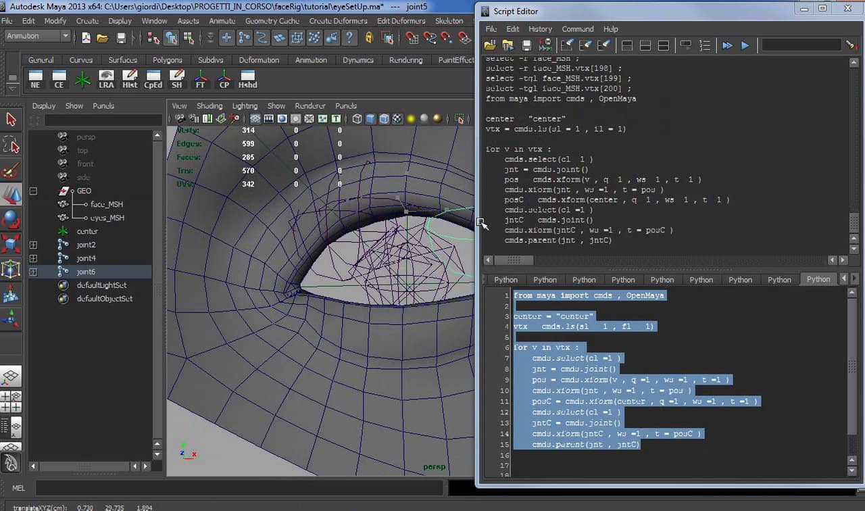The image size is (865, 511).
Task: Click the Script Editor save script icon
Action: [526, 45]
